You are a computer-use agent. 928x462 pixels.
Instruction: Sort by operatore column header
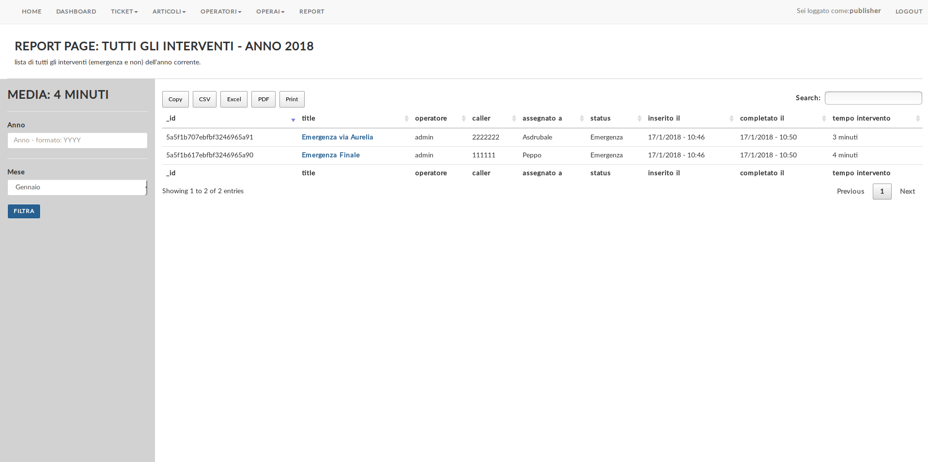(431, 119)
